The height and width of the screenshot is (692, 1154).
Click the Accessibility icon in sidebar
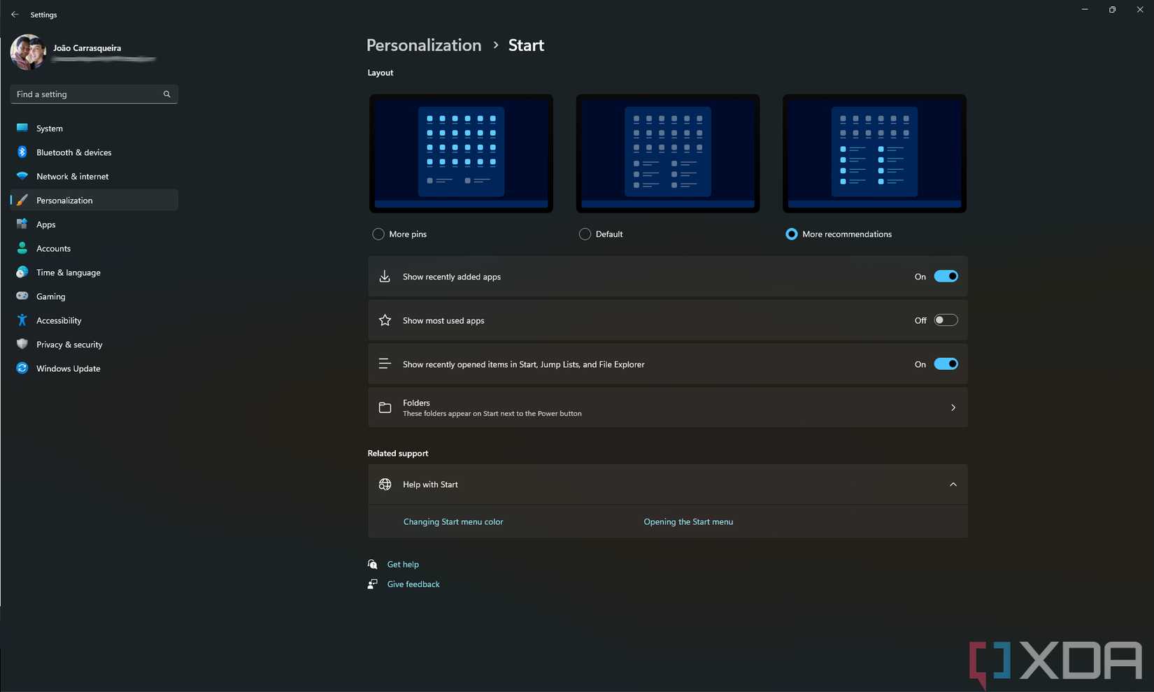point(22,320)
